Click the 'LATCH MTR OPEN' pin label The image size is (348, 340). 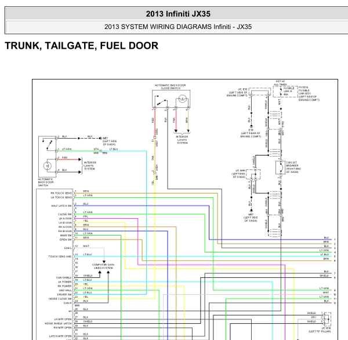click(x=60, y=336)
